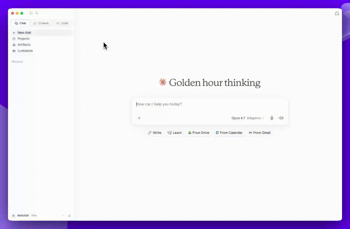Select the Learn suggestion chip
This screenshot has height=229, width=350.
point(175,133)
